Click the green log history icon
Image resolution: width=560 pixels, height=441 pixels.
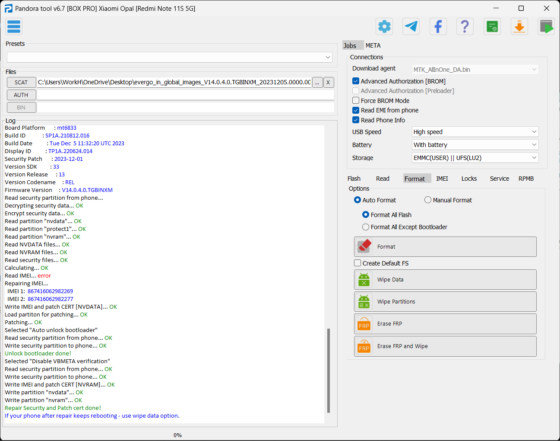pos(492,26)
